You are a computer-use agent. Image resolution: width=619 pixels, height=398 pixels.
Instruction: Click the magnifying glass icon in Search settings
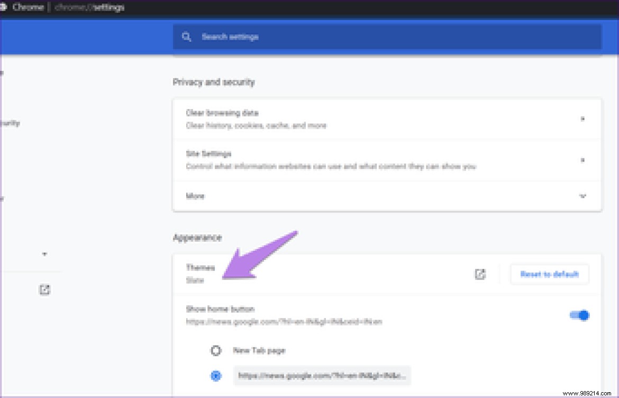tap(186, 37)
